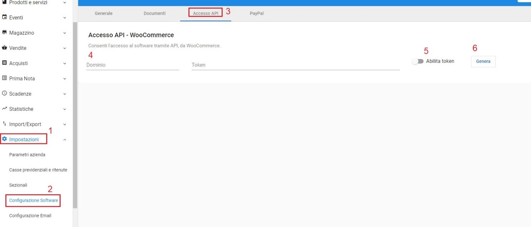Click the Consenti l'accesso description text
The height and width of the screenshot is (227, 531).
click(x=154, y=46)
